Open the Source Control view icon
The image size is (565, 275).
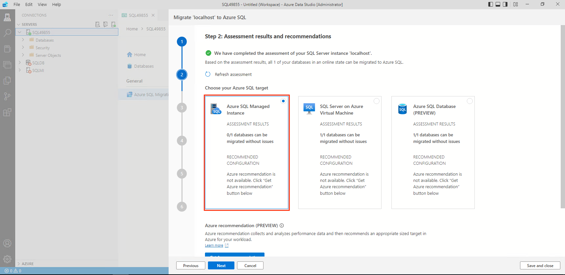[7, 96]
